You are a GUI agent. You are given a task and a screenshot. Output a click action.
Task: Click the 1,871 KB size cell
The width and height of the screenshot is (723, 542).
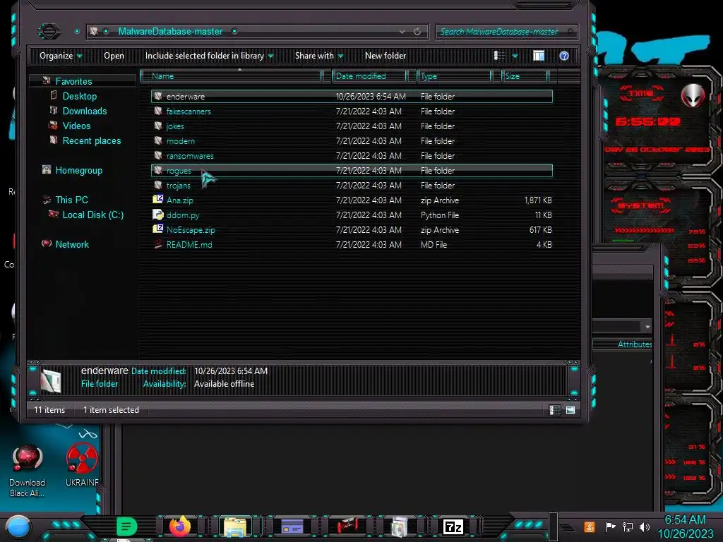[537, 200]
